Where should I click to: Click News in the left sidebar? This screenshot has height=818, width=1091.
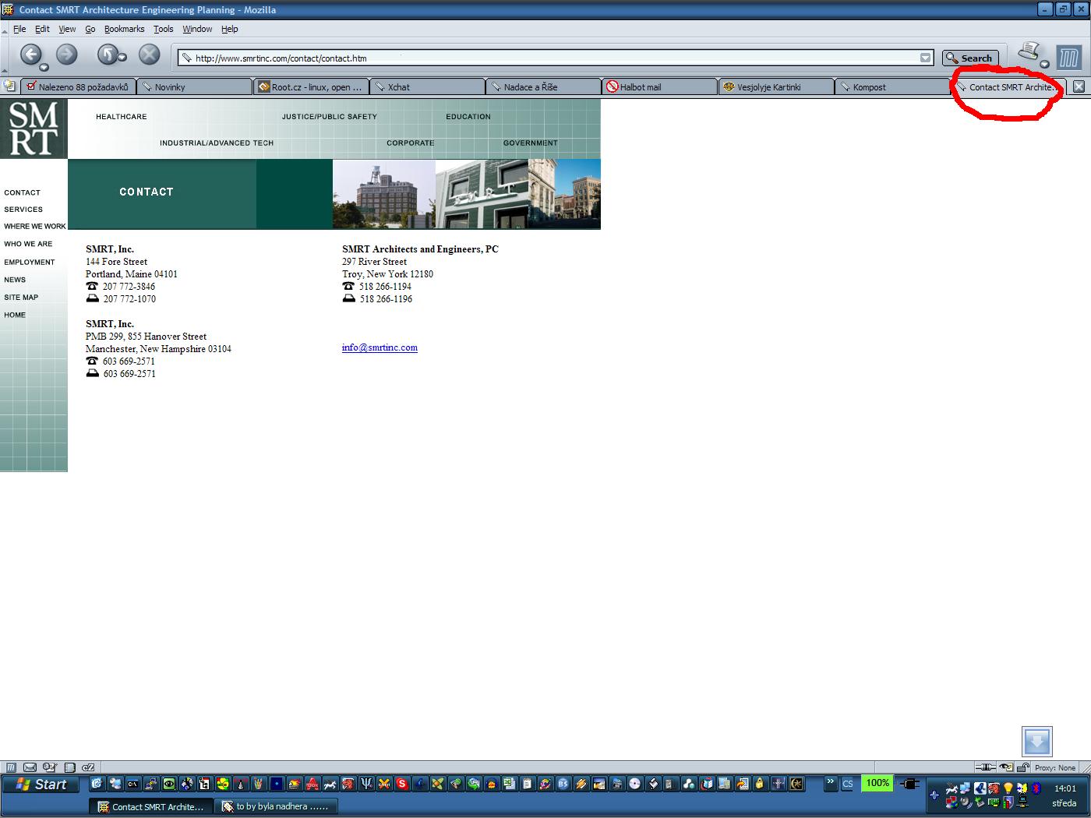pyautogui.click(x=15, y=280)
